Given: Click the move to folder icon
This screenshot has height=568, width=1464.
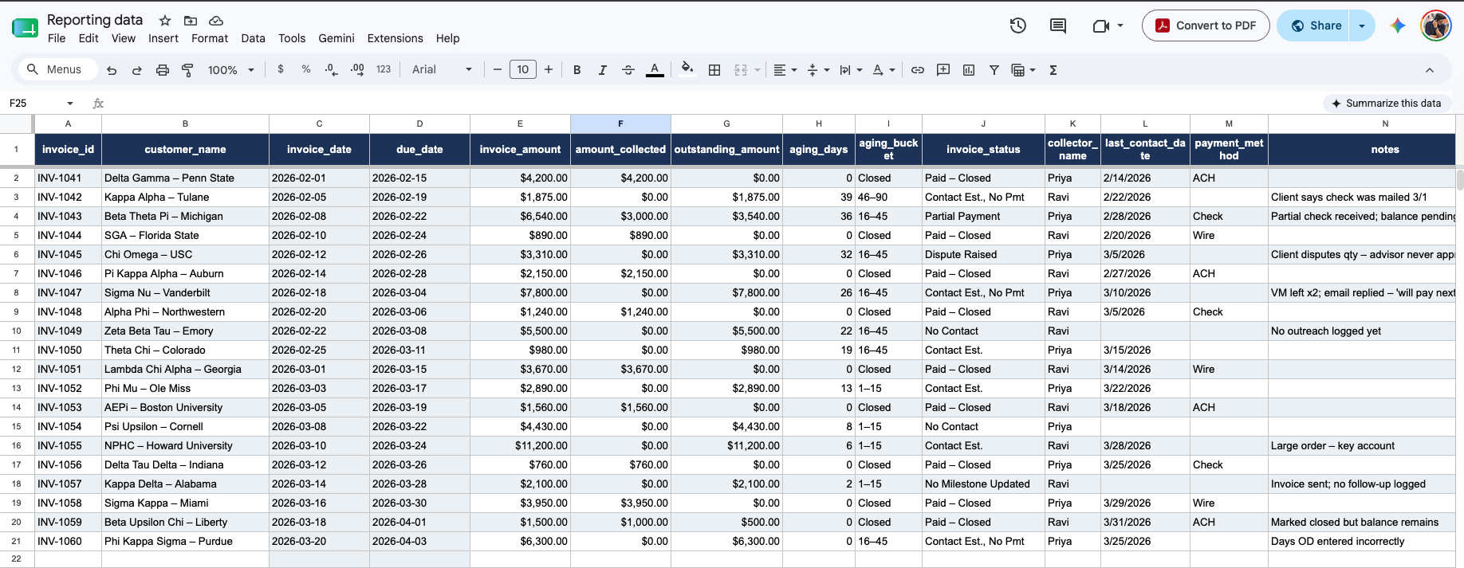Looking at the screenshot, I should coord(191,21).
